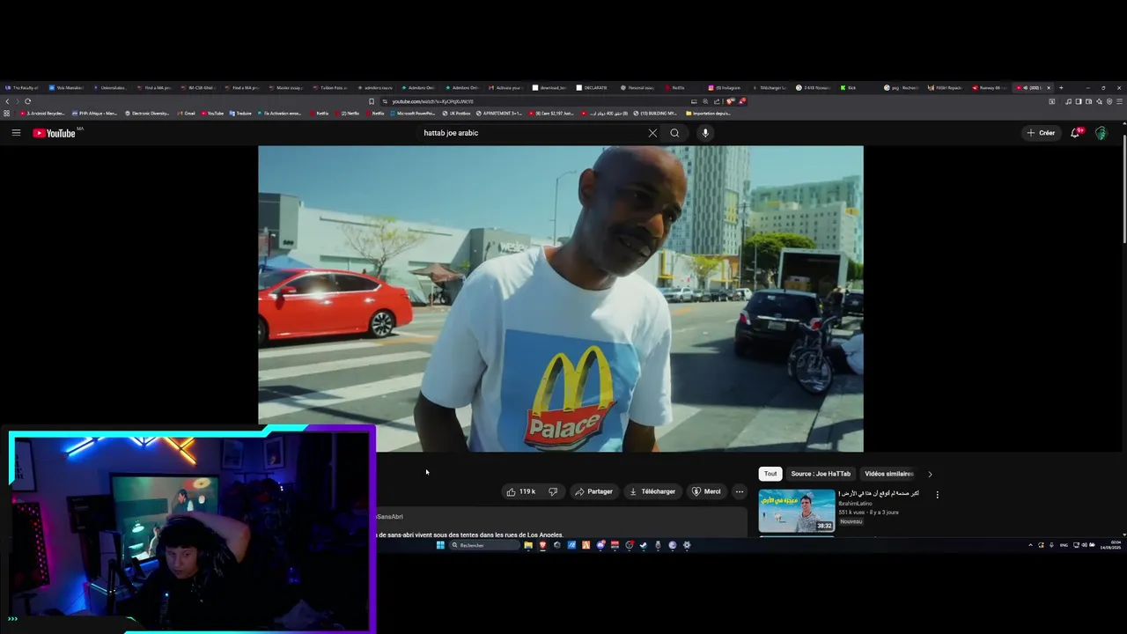The height and width of the screenshot is (634, 1127).
Task: Go to the YouTube home logo
Action: click(55, 133)
